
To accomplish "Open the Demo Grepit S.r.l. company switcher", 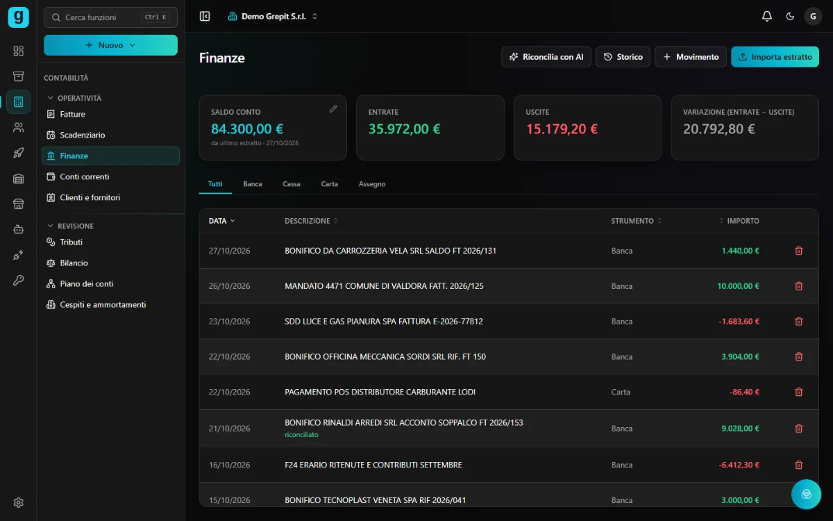I will [273, 16].
